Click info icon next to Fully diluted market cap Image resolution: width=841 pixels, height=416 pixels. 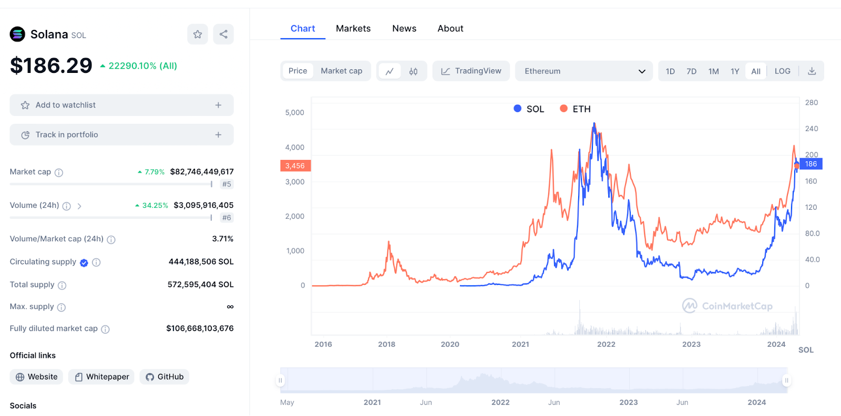[x=105, y=329]
